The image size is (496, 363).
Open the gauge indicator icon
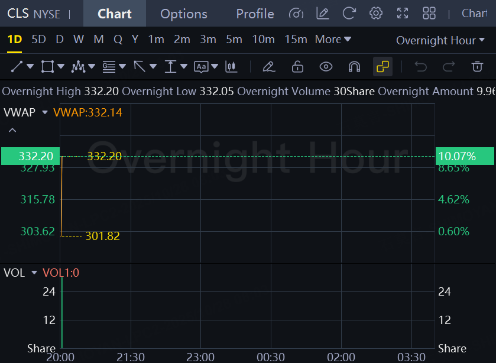pos(296,14)
